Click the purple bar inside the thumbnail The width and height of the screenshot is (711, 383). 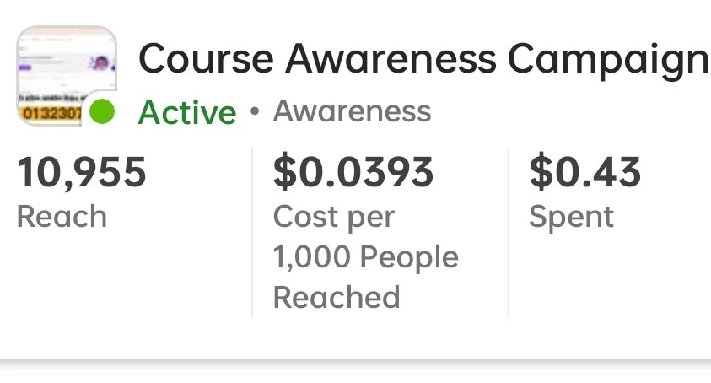(x=25, y=67)
